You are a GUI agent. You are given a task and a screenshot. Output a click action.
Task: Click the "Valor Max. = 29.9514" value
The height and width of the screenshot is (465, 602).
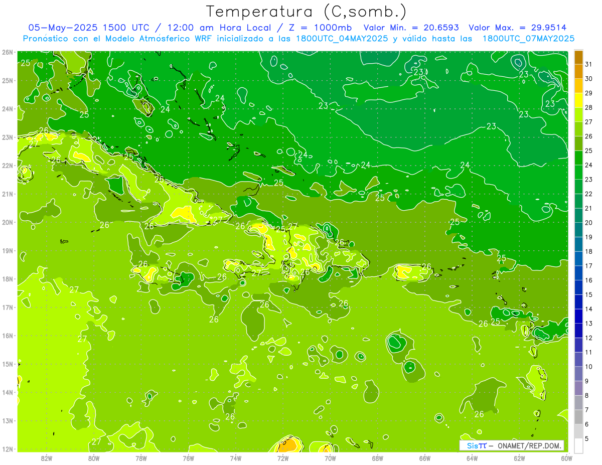[x=517, y=28]
